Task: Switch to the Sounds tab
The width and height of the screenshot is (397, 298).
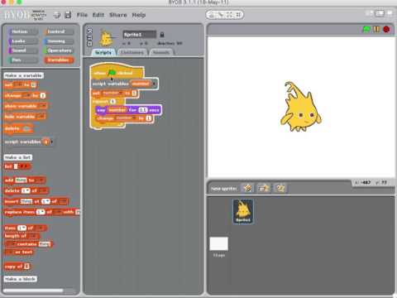Action: 161,52
